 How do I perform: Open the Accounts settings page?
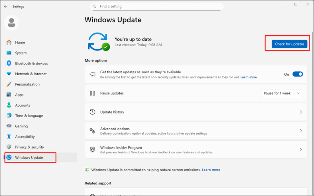(x=23, y=105)
